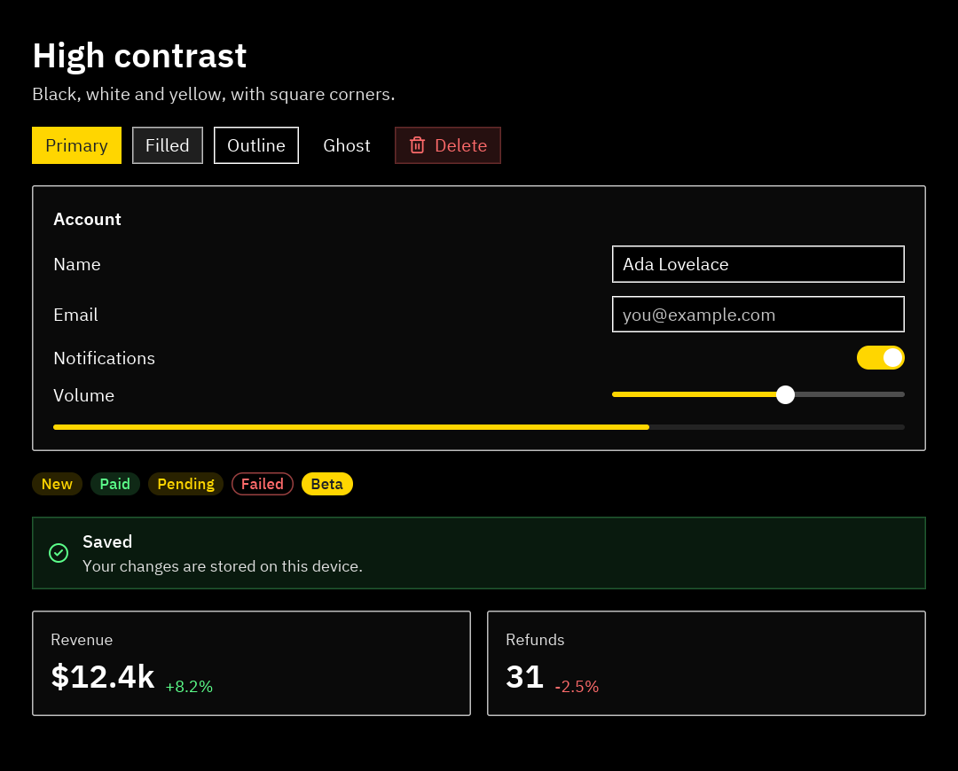Click the Revenue card label
The image size is (958, 771).
pyautogui.click(x=82, y=640)
